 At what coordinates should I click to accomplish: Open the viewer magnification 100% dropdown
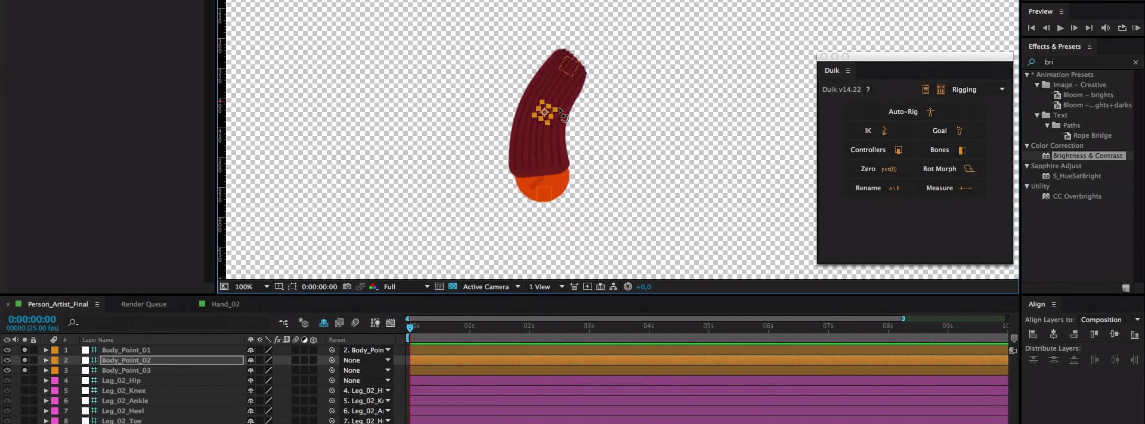252,287
